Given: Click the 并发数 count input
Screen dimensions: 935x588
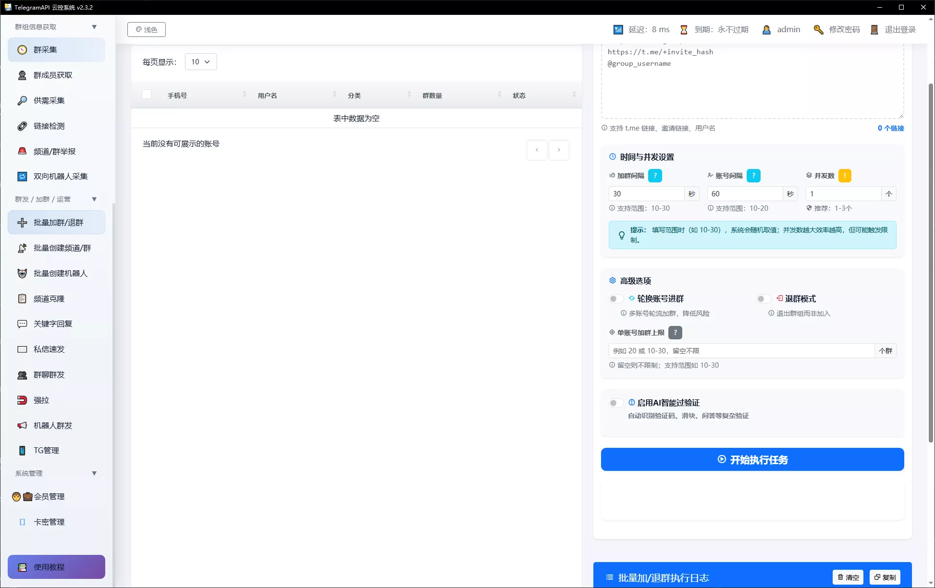Looking at the screenshot, I should 843,194.
